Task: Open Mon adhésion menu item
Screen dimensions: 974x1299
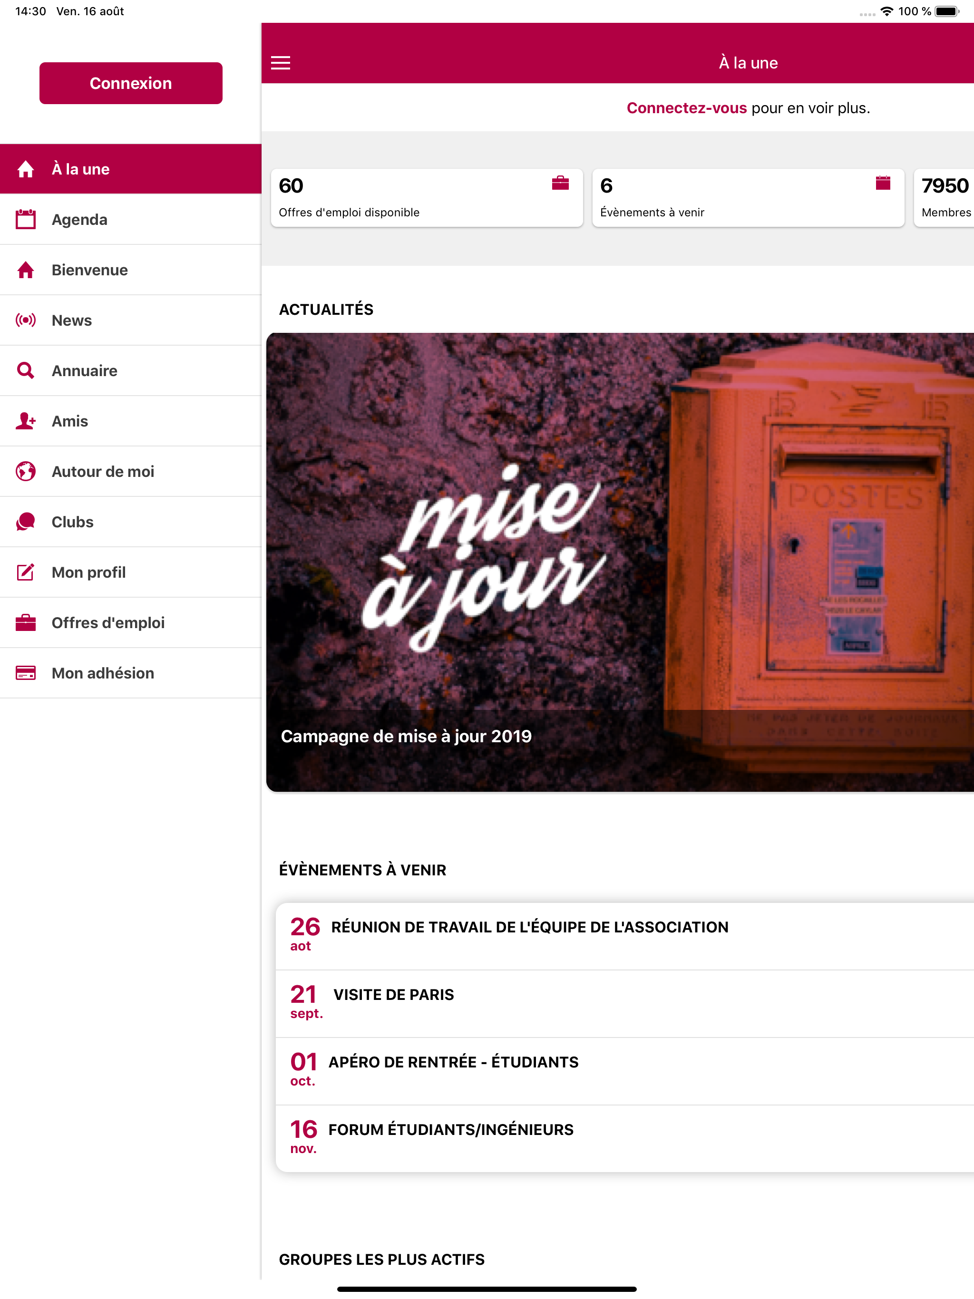Action: click(x=130, y=673)
